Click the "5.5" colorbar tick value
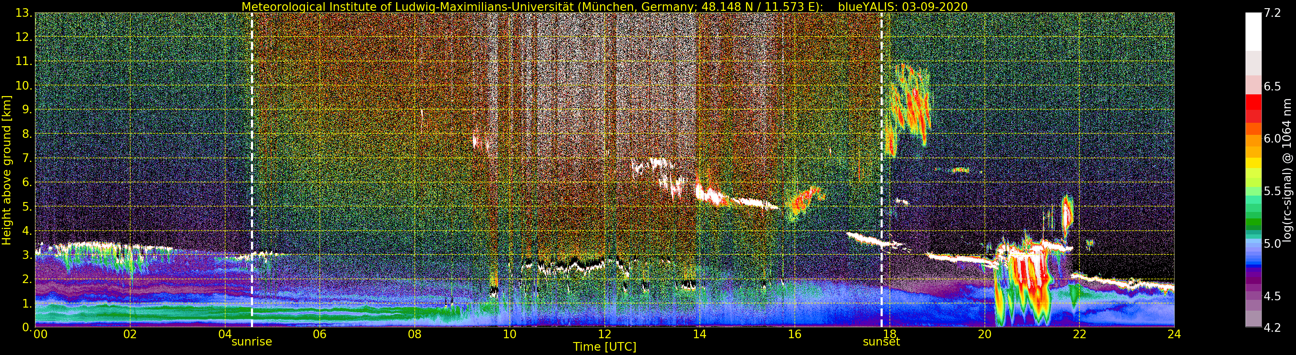Image resolution: width=1296 pixels, height=355 pixels. point(1272,191)
